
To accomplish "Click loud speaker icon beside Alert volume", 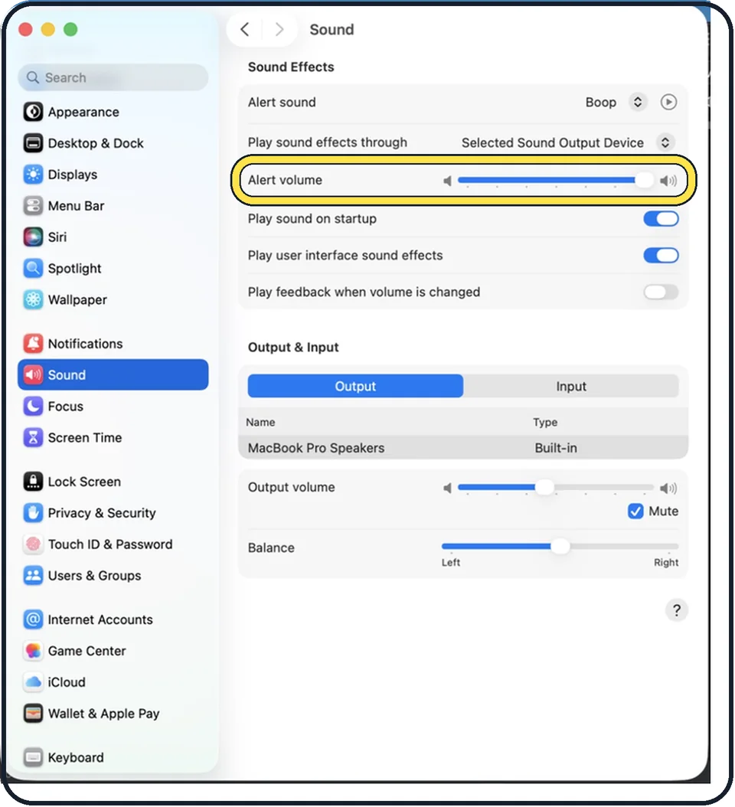I will coord(668,181).
